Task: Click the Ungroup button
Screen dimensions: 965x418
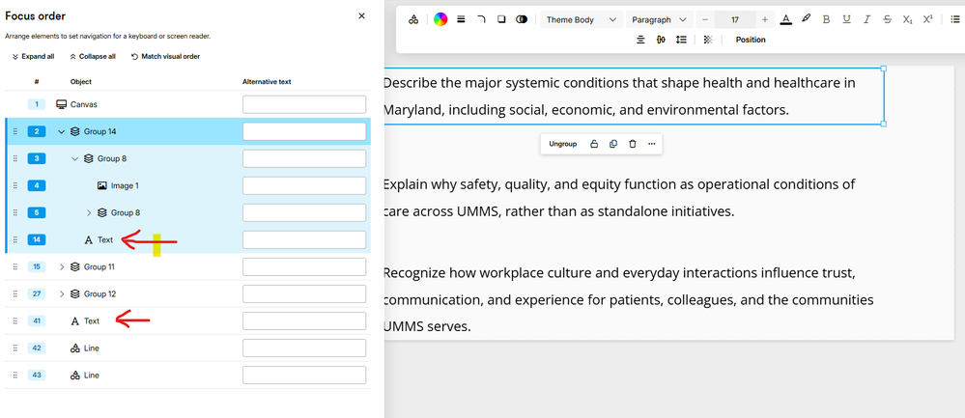Action: (562, 144)
